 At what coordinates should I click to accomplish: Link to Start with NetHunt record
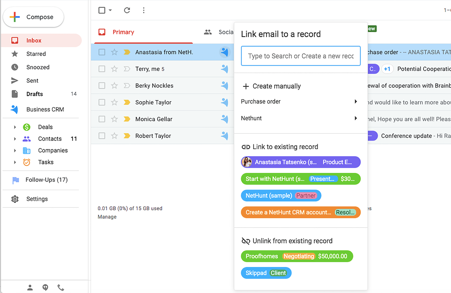(301, 179)
